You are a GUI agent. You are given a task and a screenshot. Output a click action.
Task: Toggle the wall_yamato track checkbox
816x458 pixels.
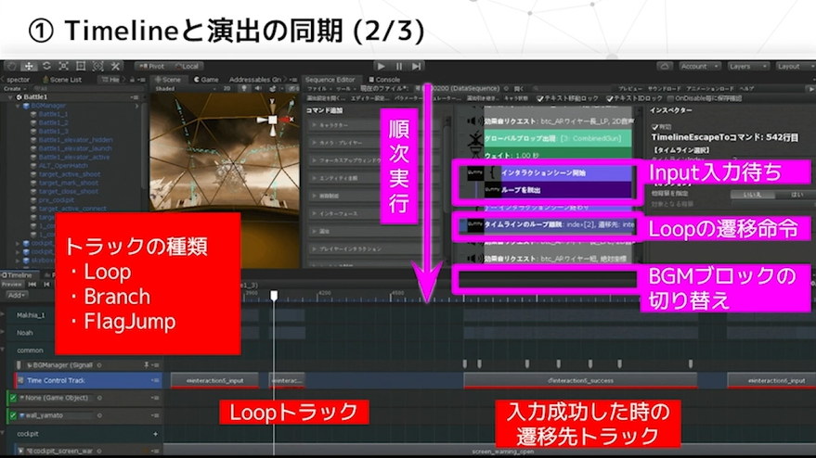point(12,415)
